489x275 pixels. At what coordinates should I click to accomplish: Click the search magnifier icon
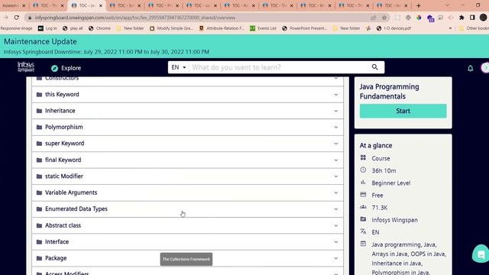click(375, 67)
